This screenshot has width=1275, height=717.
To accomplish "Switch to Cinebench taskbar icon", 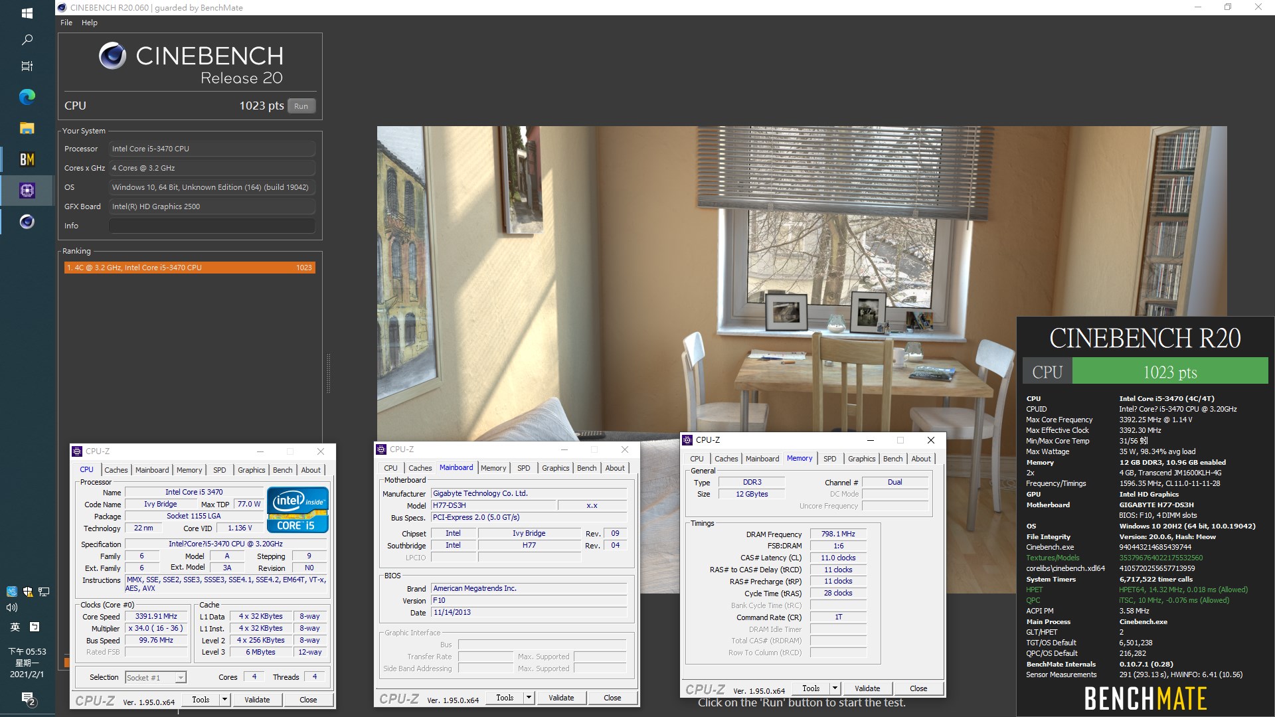I will pyautogui.click(x=27, y=222).
